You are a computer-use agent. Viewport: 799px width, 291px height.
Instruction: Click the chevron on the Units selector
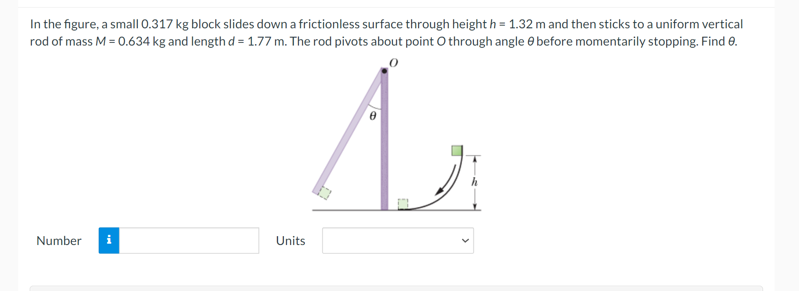[464, 240]
